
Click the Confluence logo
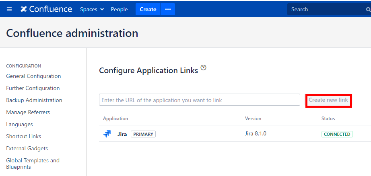coord(46,9)
